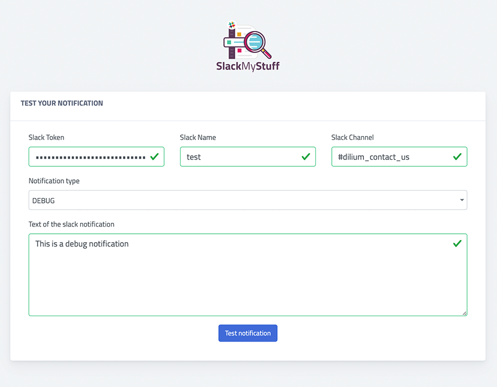
Task: Click the Text of the slack notification label
Action: [71, 224]
